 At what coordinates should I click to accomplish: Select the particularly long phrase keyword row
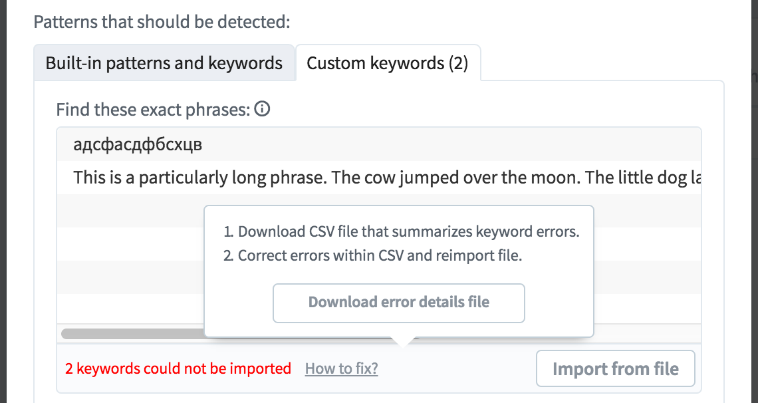coord(379,178)
